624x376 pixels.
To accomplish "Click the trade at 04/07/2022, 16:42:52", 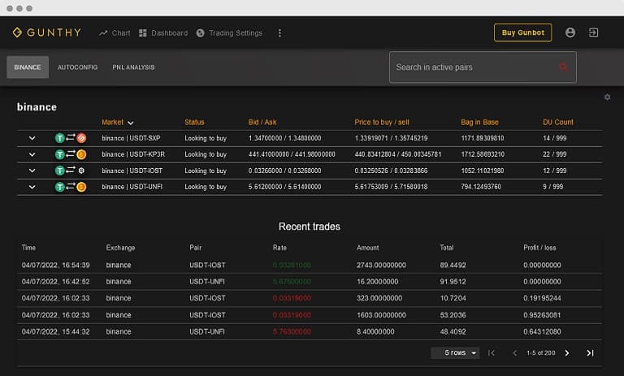I will point(56,282).
